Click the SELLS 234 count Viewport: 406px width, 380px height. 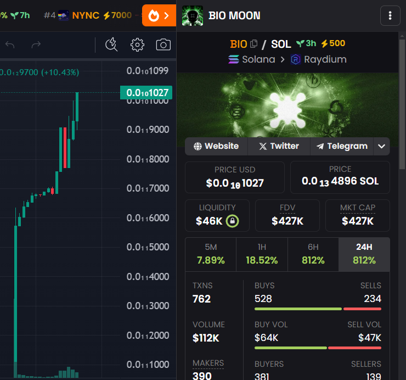point(373,299)
